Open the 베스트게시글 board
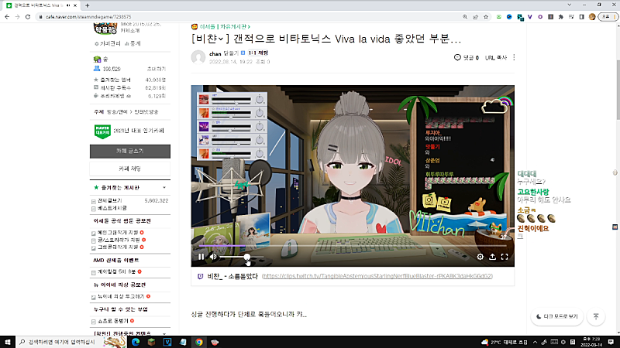The image size is (620, 348). [112, 208]
